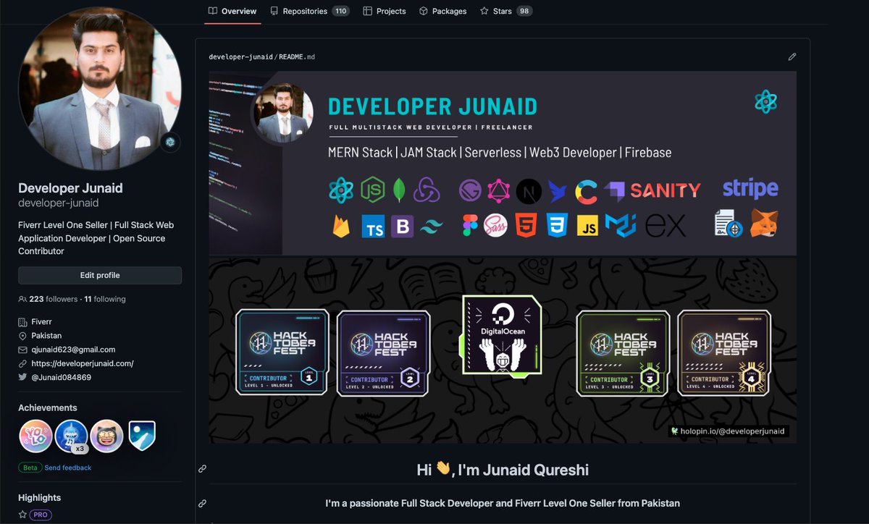Click the Achievements section heading
Viewport: 869px width, 524px height.
pyautogui.click(x=48, y=407)
